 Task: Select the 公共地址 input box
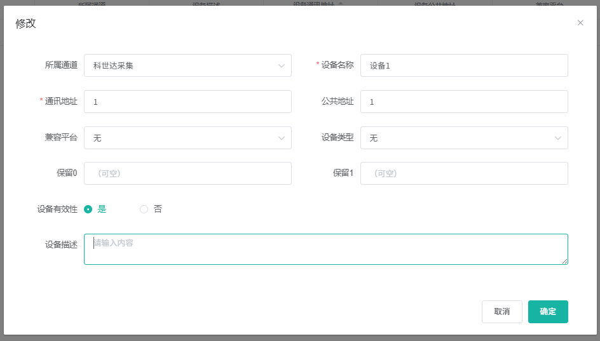[x=464, y=102]
